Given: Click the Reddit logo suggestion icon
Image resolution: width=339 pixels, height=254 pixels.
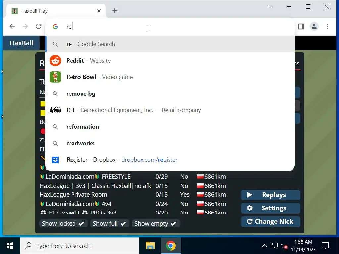Looking at the screenshot, I should 55,61.
